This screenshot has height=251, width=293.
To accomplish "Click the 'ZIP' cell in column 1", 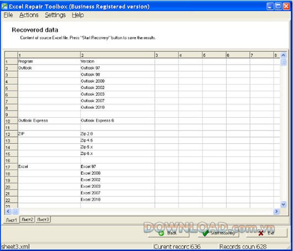I will pyautogui.click(x=49, y=134).
